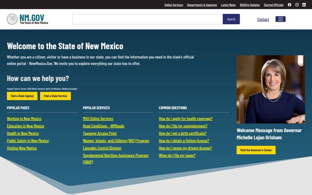Open Taxpayer Access Point link
Viewport: 312px width, 195px height.
click(100, 133)
